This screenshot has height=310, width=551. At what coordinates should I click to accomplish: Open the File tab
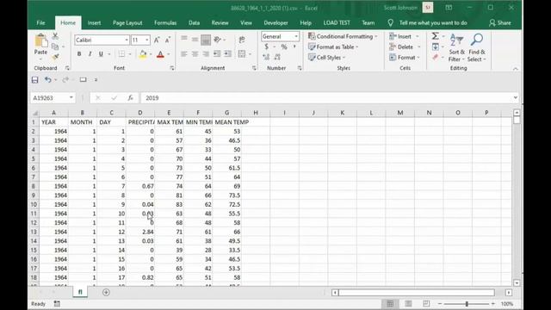(40, 23)
